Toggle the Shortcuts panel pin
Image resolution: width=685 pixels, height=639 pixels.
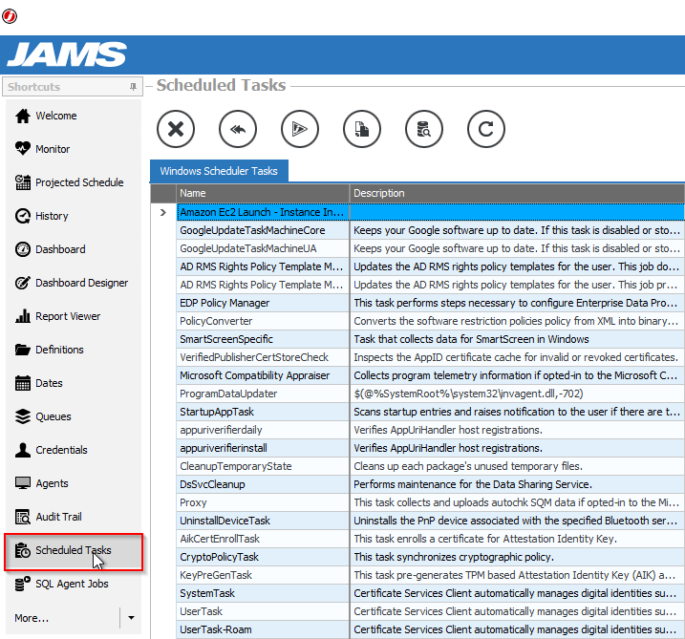(133, 87)
